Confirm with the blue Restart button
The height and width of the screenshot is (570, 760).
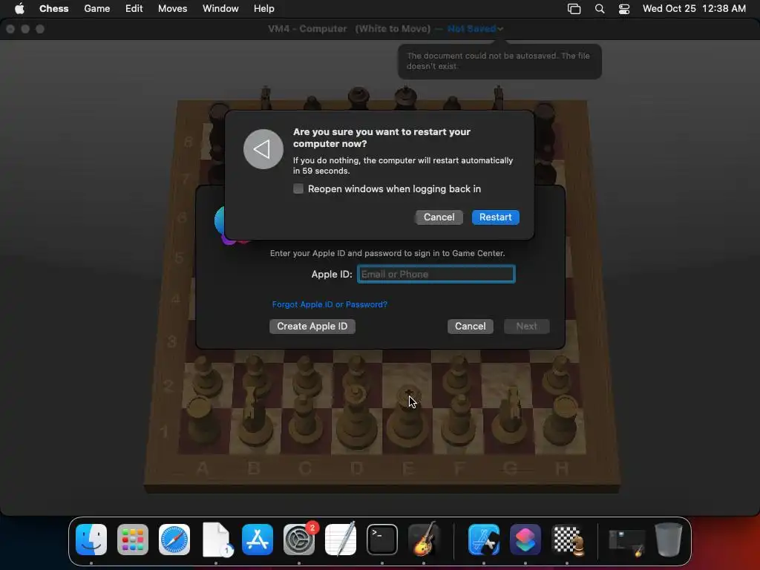click(495, 217)
